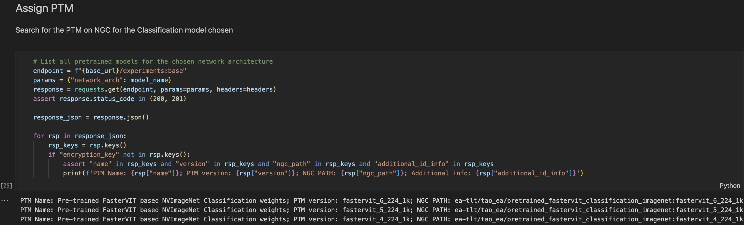Click the if "encryption_key" not in line
This screenshot has width=744, height=225.
tap(119, 155)
